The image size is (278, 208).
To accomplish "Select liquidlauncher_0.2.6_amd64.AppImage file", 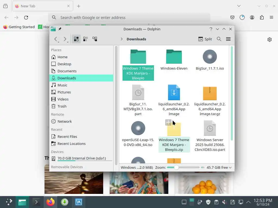I will pyautogui.click(x=174, y=100).
